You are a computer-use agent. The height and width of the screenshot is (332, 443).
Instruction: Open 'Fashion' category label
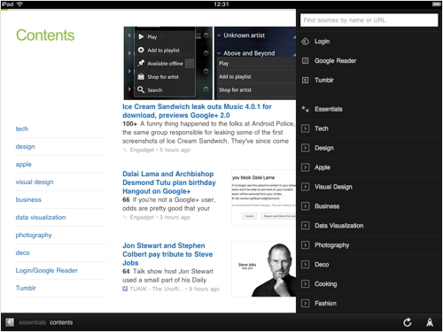pyautogui.click(x=325, y=304)
